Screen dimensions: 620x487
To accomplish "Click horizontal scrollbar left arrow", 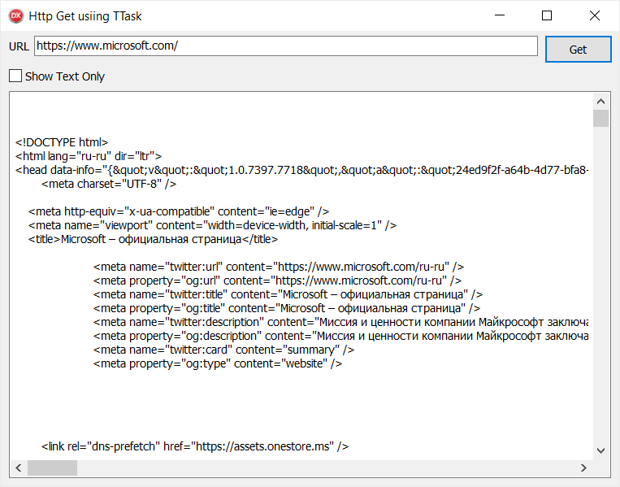I will click(19, 468).
